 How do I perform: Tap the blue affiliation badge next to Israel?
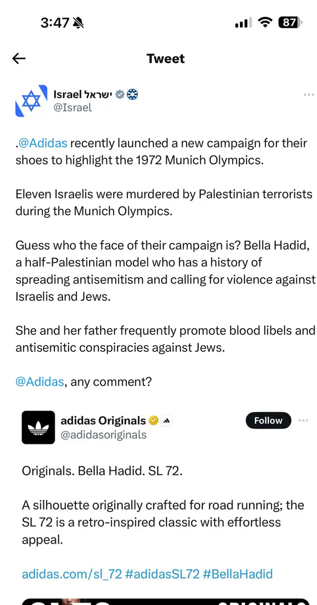132,94
